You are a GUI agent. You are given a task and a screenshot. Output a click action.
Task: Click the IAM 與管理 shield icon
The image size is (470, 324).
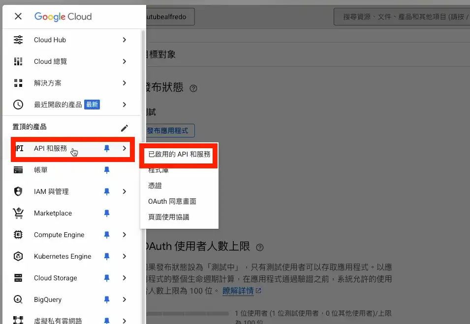[18, 191]
